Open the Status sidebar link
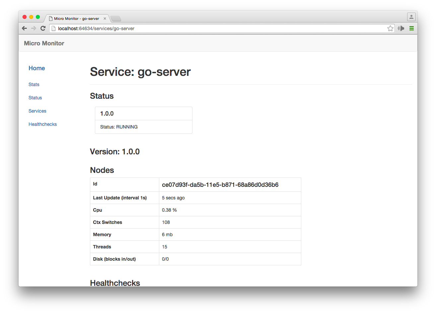The width and height of the screenshot is (436, 313). tap(35, 98)
